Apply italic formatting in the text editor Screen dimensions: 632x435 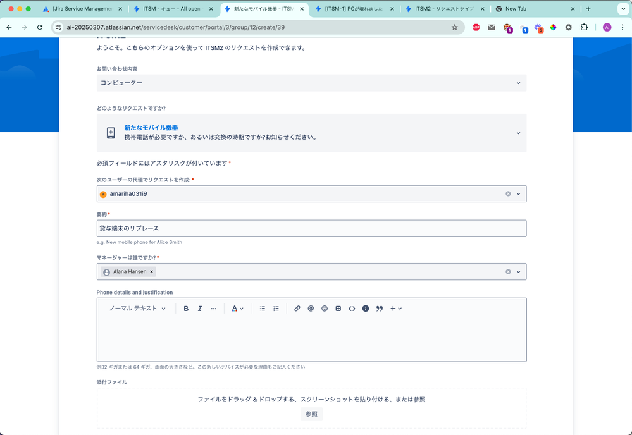pyautogui.click(x=200, y=309)
